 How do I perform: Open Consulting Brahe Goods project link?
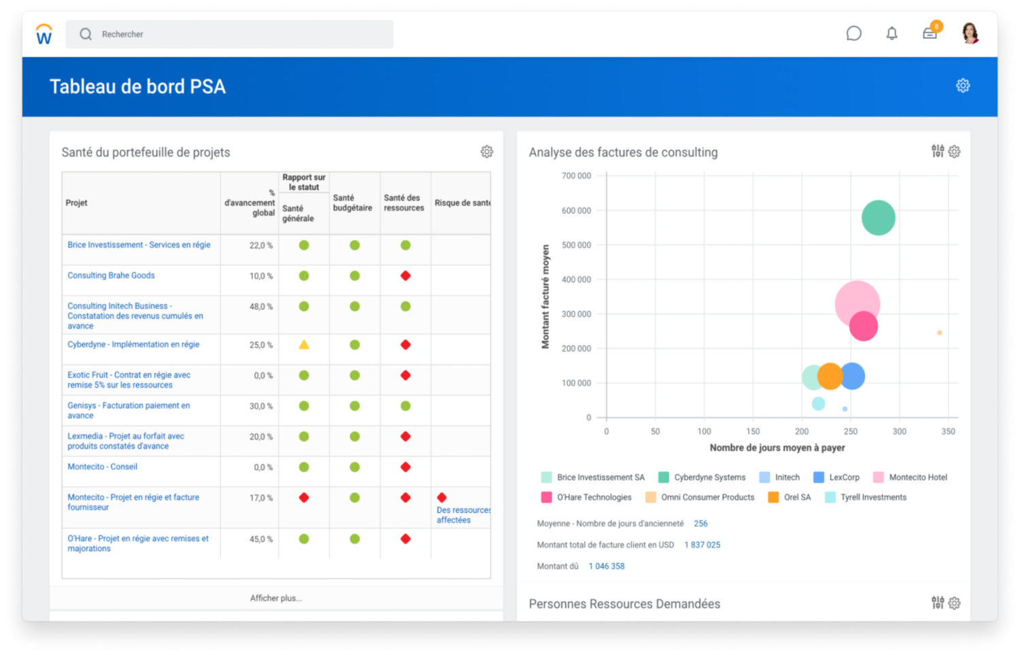pyautogui.click(x=111, y=275)
